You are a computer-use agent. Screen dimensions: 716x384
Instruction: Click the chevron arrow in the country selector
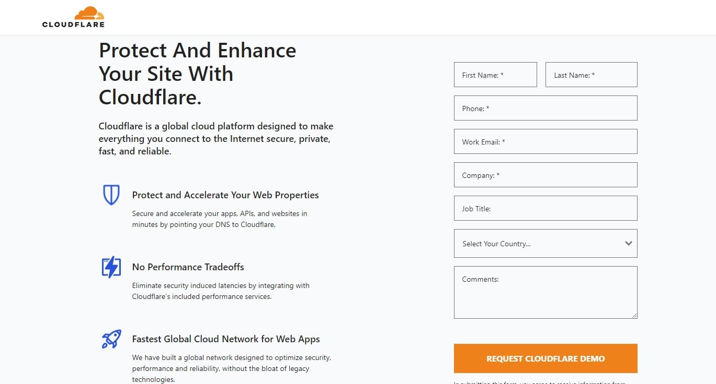[629, 243]
